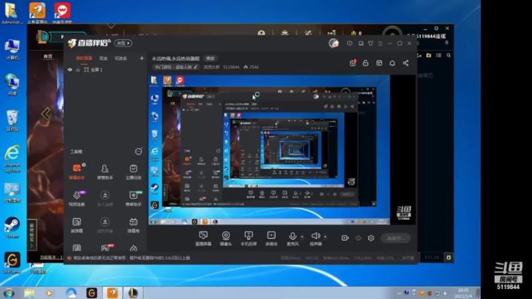
Task: Expand the speaker options arrow
Action: click(x=325, y=237)
